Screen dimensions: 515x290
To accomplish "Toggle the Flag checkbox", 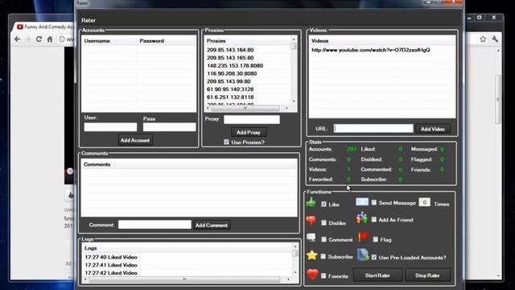I will pos(376,239).
